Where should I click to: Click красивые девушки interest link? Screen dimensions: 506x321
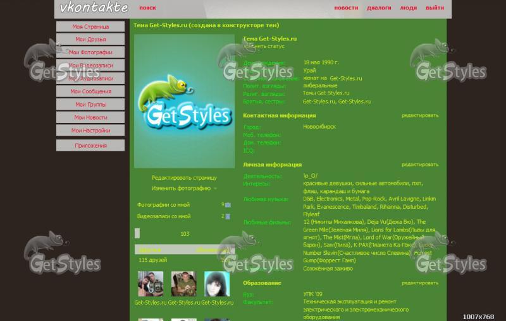pyautogui.click(x=328, y=184)
